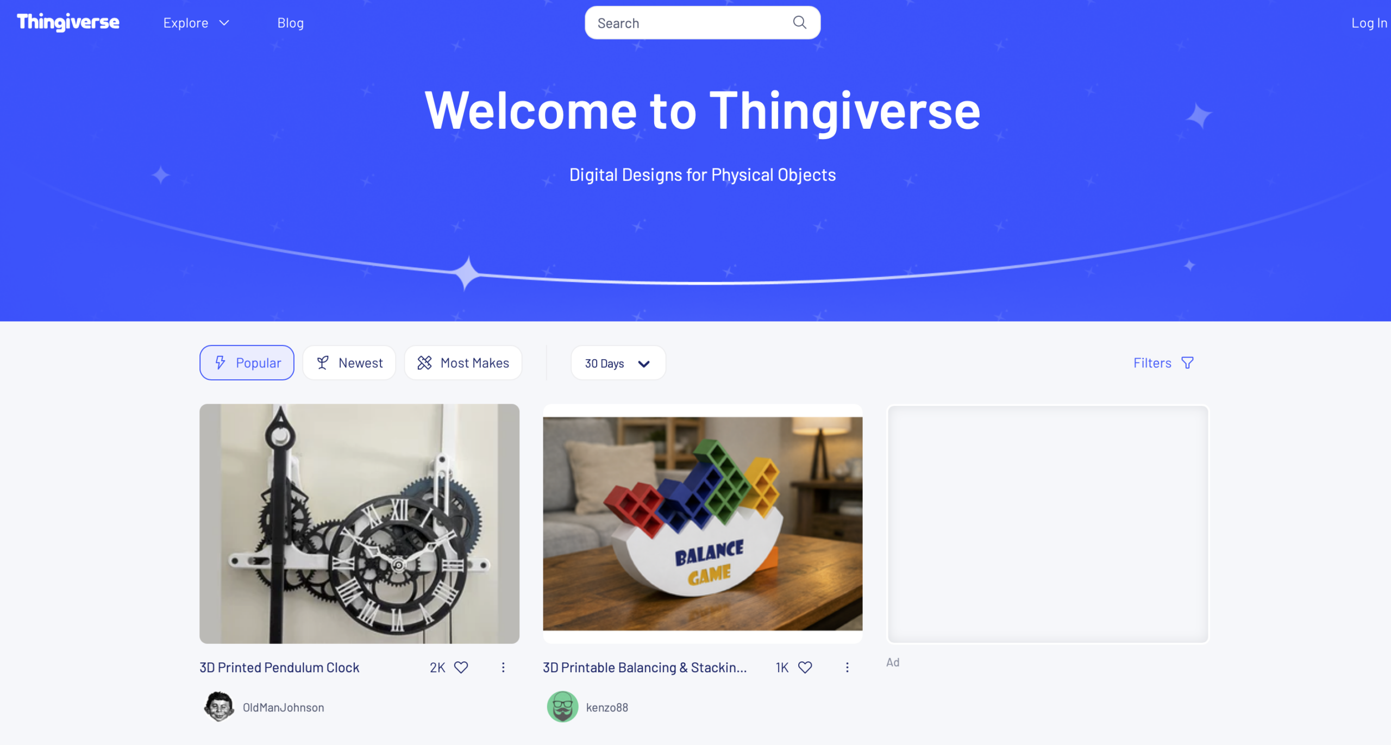Screen dimensions: 1391x745
Task: Select the Popular sort option
Action: coord(247,362)
